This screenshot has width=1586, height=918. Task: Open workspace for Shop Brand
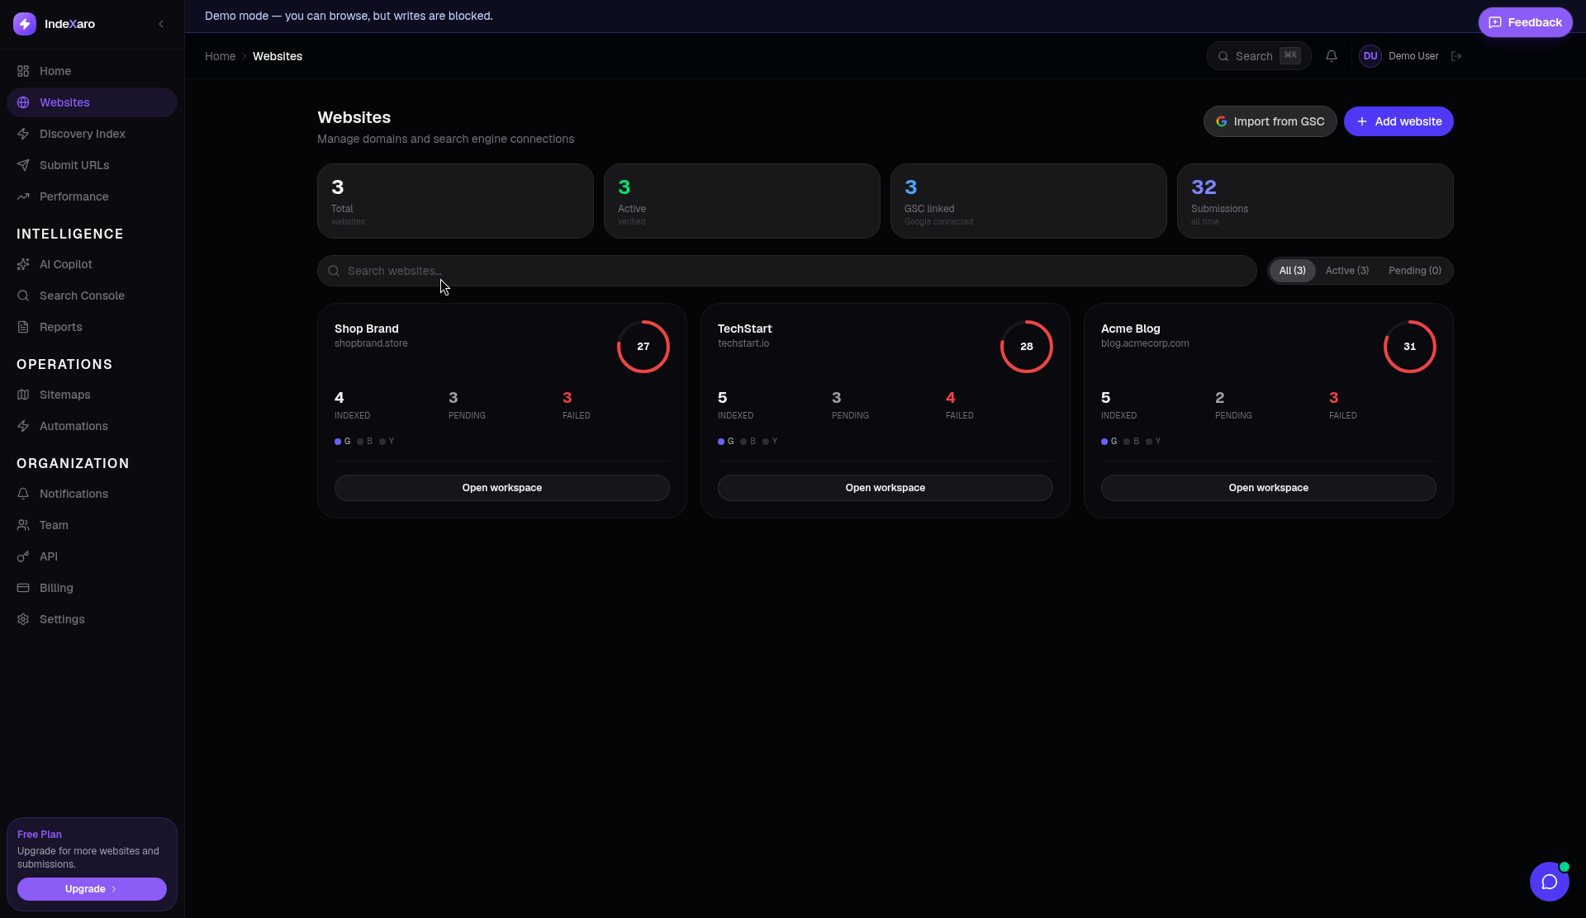[502, 488]
